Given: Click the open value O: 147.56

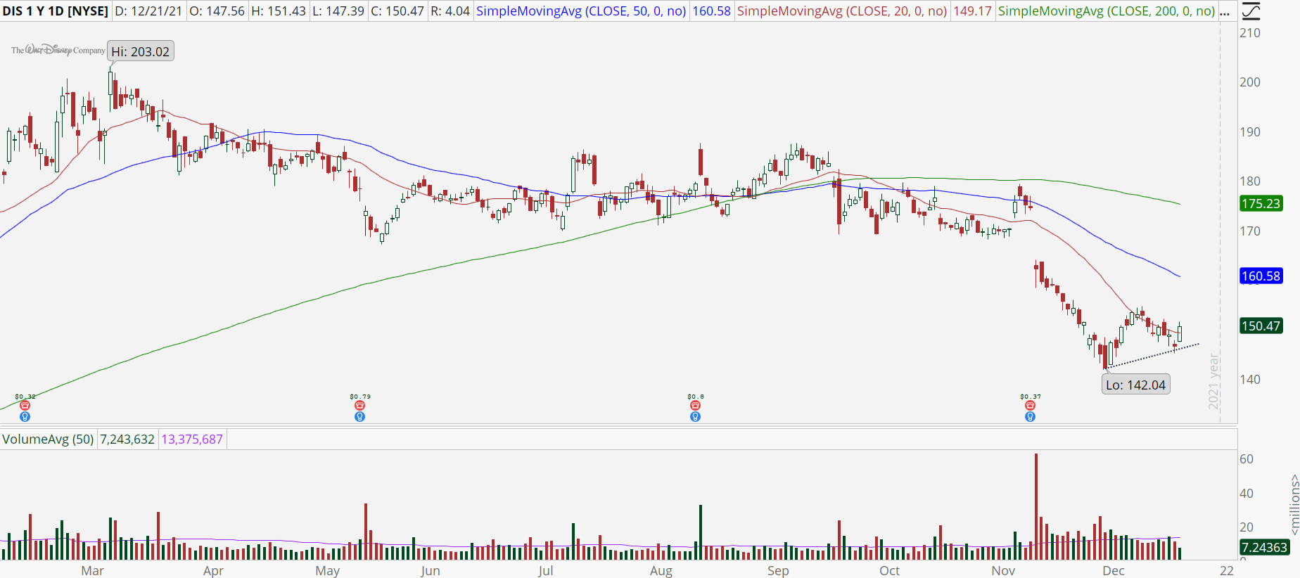Looking at the screenshot, I should 217,11.
